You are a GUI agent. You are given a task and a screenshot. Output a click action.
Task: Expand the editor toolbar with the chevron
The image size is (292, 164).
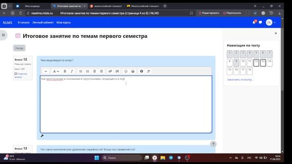[x=46, y=71]
